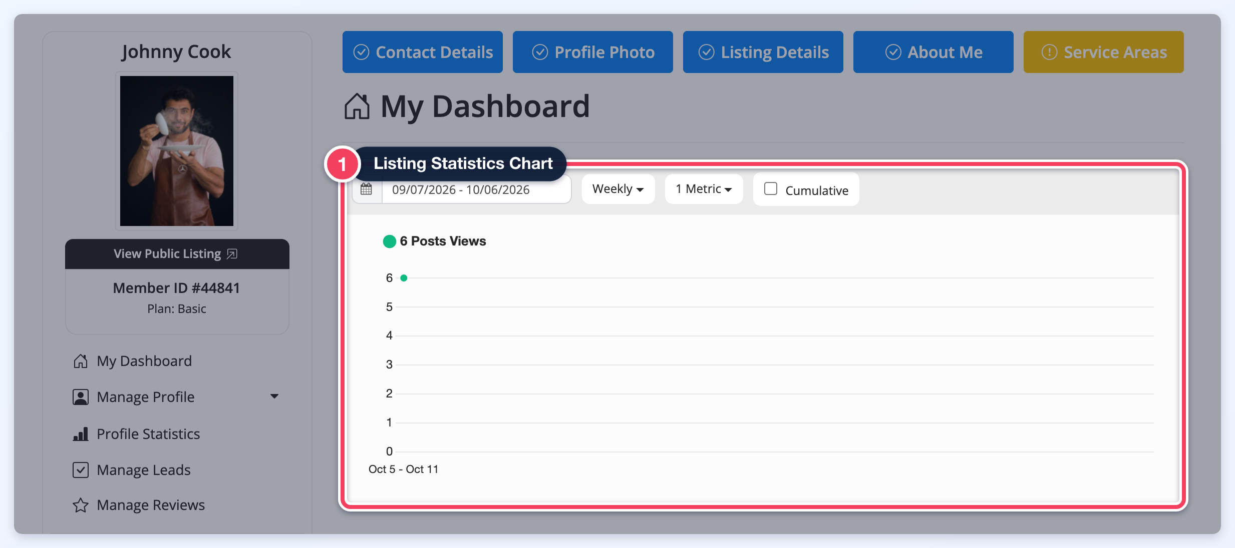This screenshot has height=548, width=1235.
Task: Expand the Manage Profile submenu arrow
Action: pyautogui.click(x=274, y=396)
